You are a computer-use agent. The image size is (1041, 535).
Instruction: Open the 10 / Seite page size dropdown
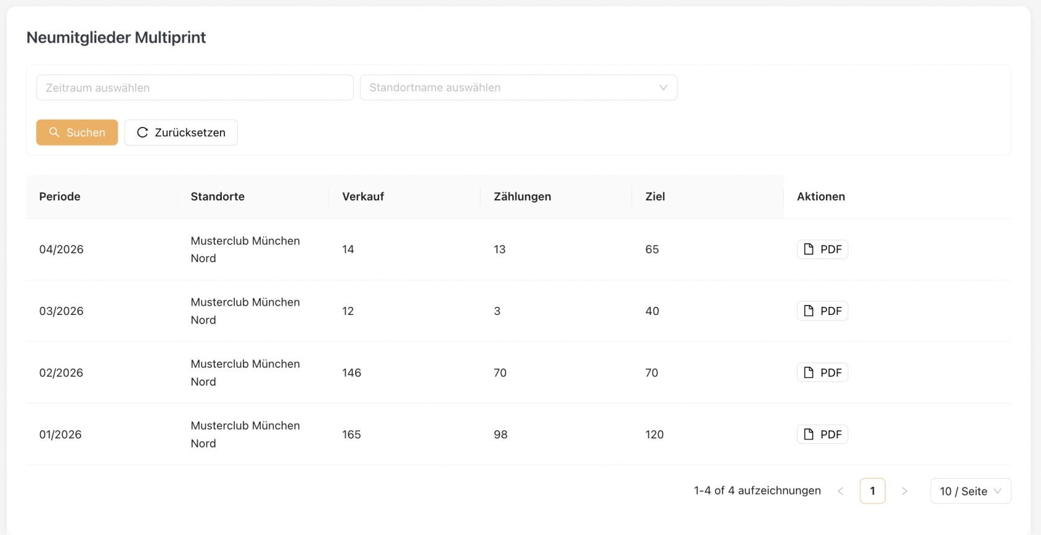tap(970, 491)
